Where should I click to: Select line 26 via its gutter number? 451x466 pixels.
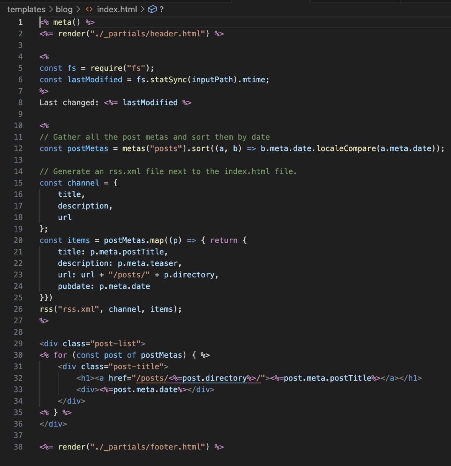pos(18,309)
